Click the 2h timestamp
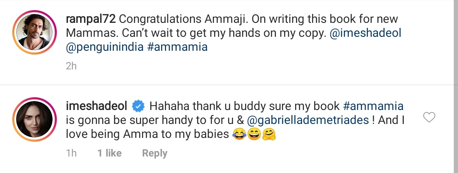The image size is (458, 173). point(71,66)
